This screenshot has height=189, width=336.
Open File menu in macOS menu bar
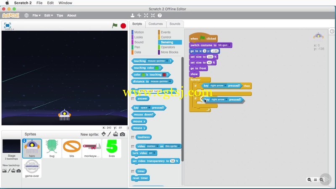[x=39, y=3]
